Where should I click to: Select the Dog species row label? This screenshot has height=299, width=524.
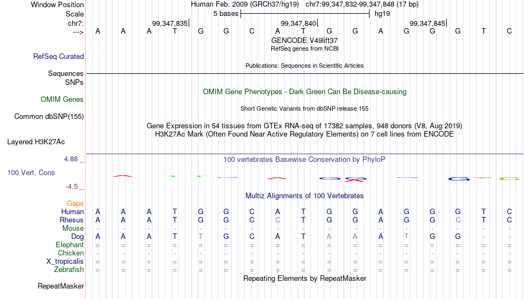[77, 237]
